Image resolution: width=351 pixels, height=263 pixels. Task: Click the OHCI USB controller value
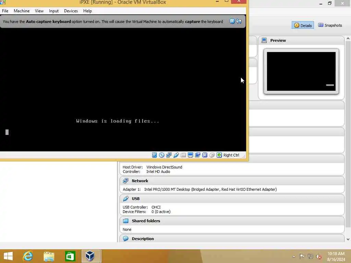156,207
